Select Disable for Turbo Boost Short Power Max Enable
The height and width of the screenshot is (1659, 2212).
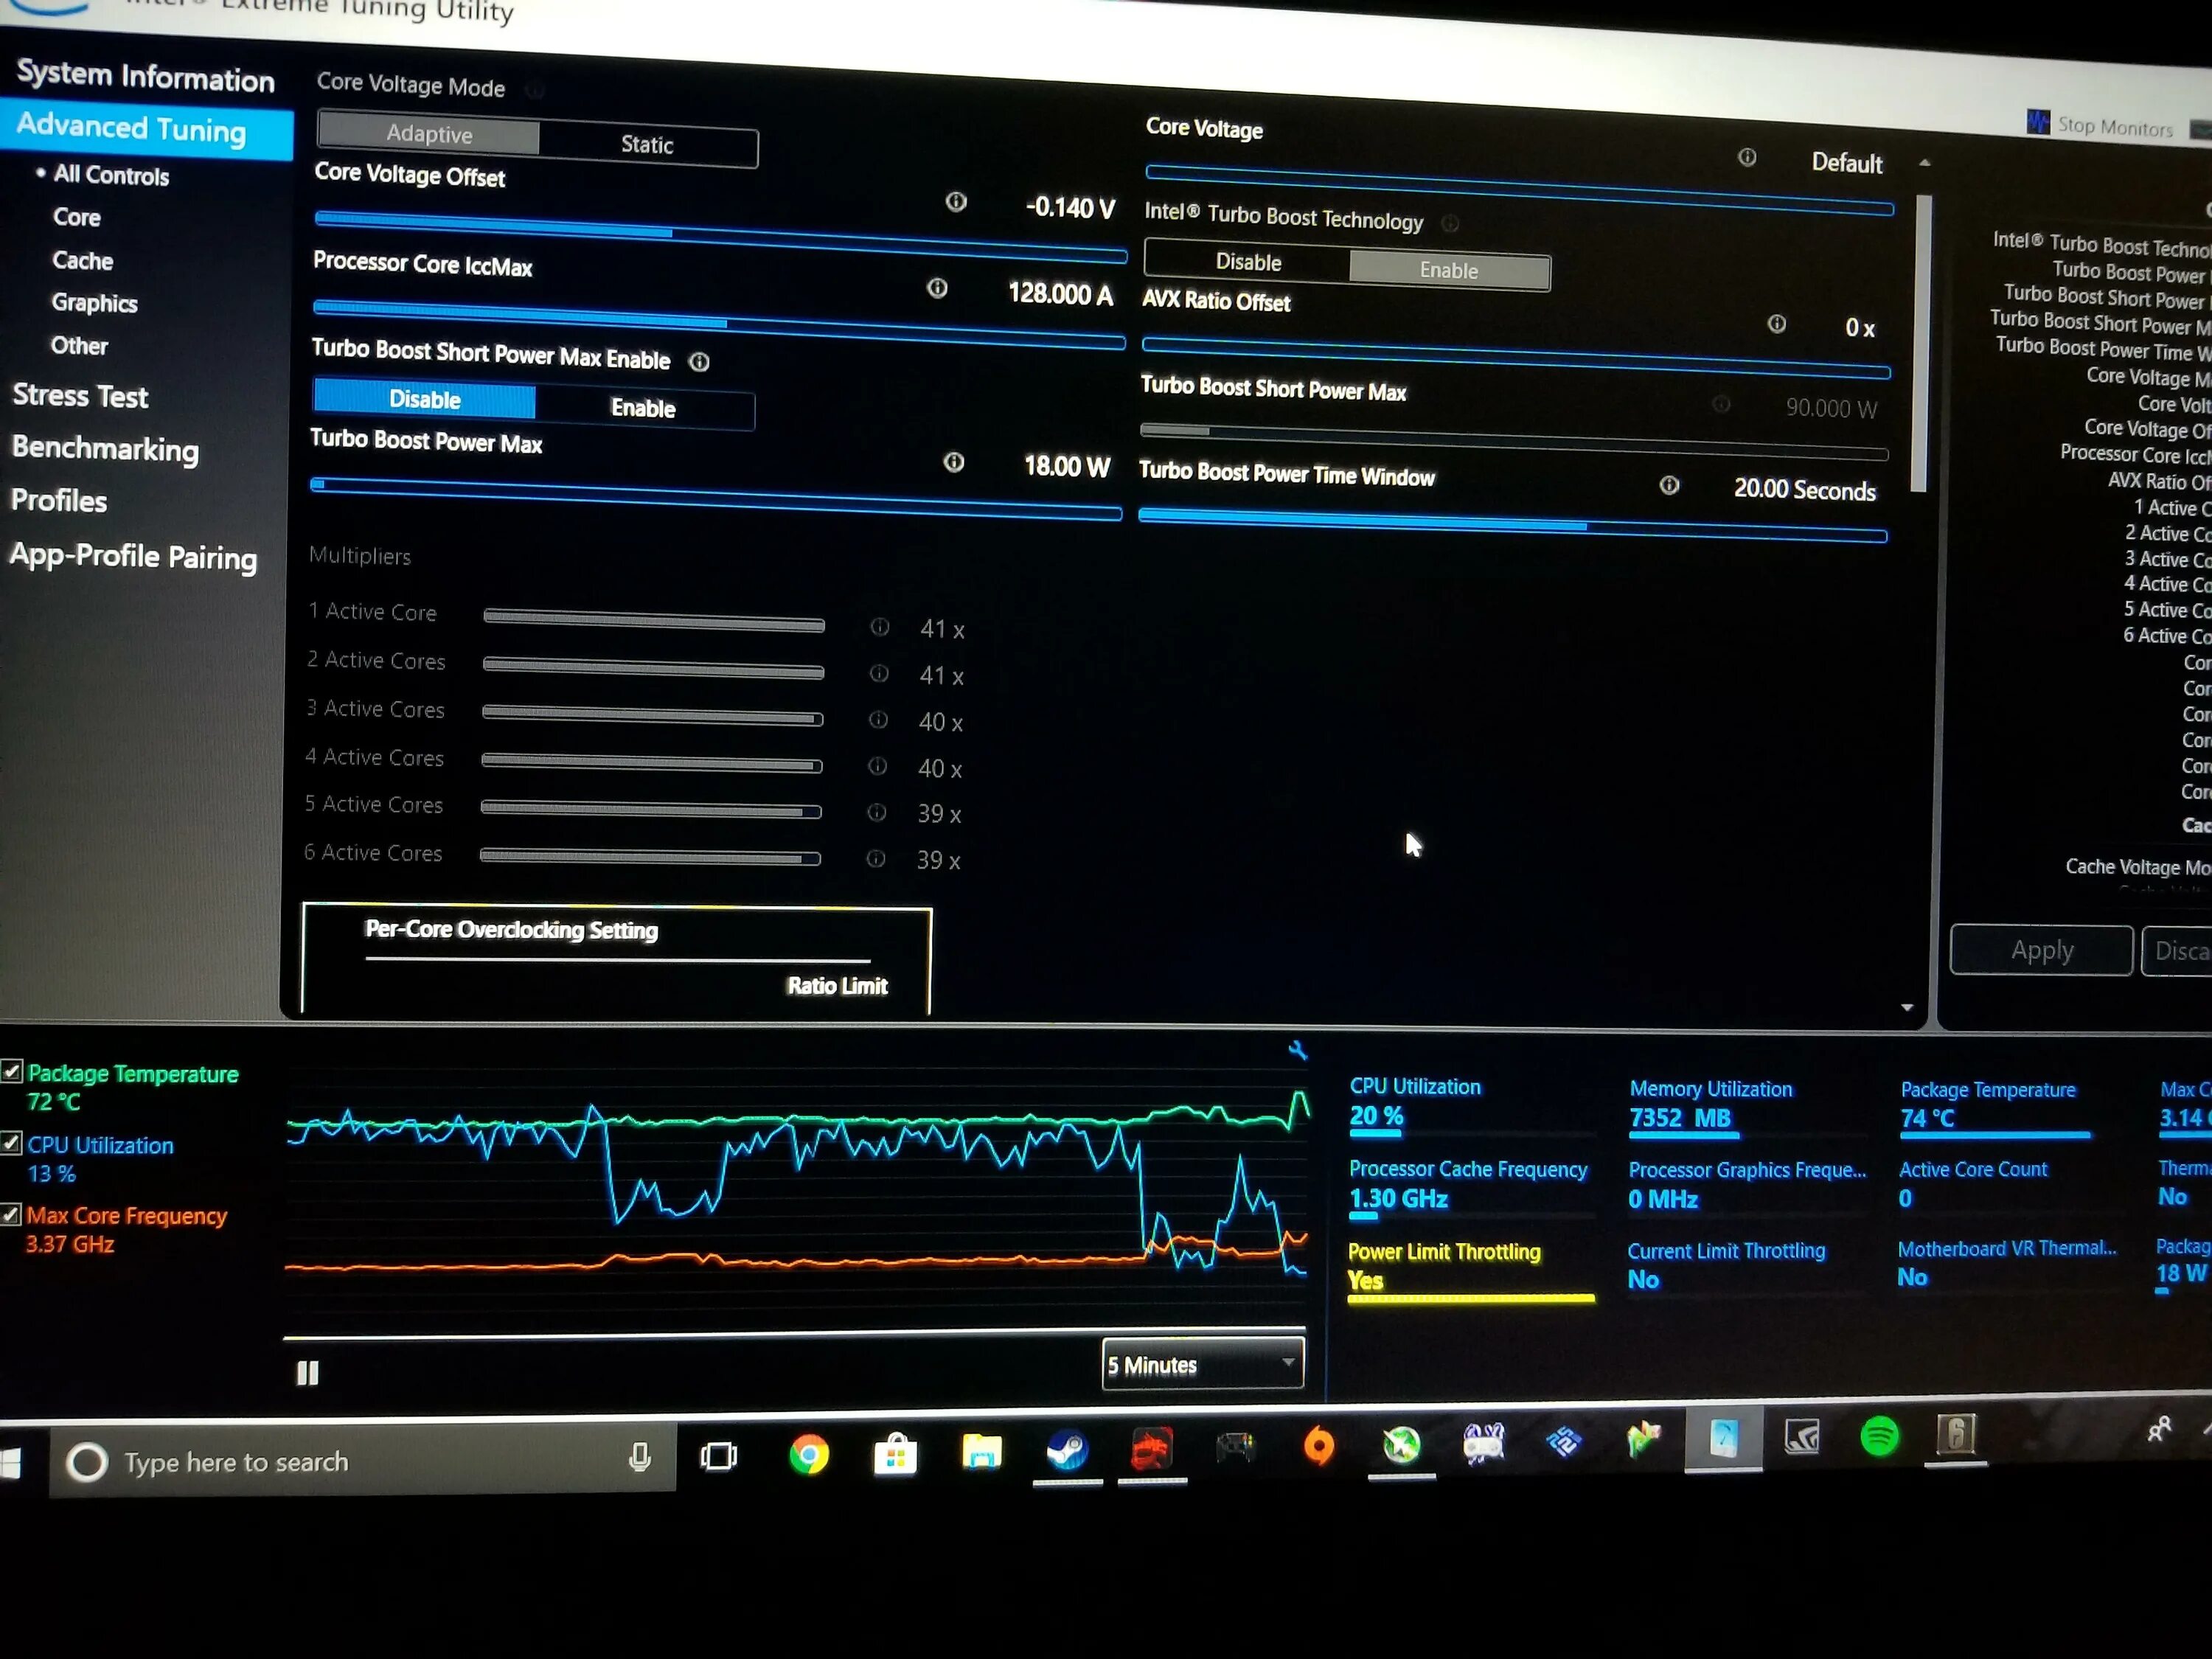click(x=424, y=398)
